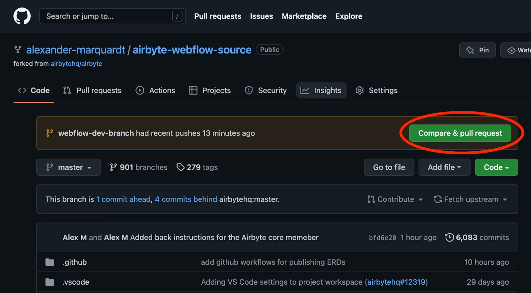
Task: Focus the Search or jump to field
Action: click(x=112, y=16)
